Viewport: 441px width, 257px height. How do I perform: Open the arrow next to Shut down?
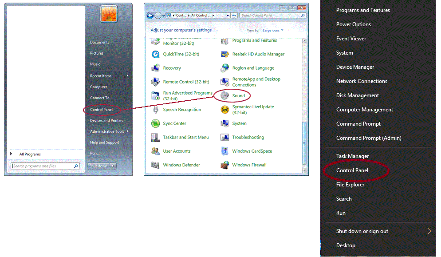pos(113,166)
